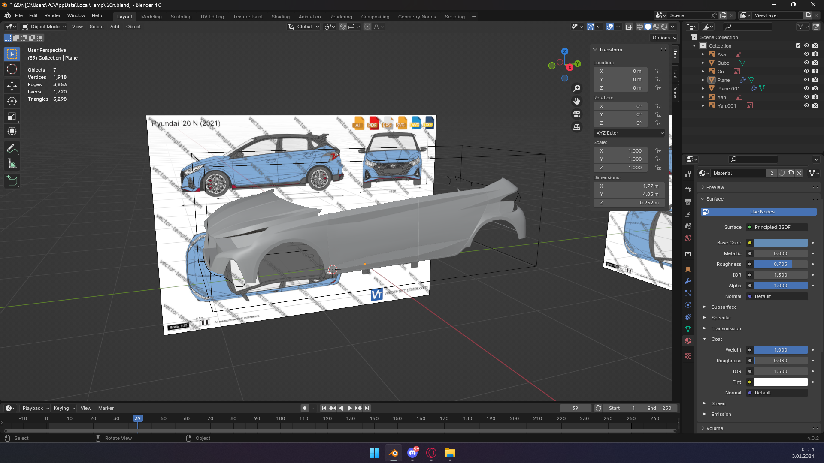Screen dimensions: 824x463
Task: Uncheck the Collection exclude checkbox
Action: 798,45
